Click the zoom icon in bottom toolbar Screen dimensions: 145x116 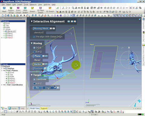click(44, 112)
